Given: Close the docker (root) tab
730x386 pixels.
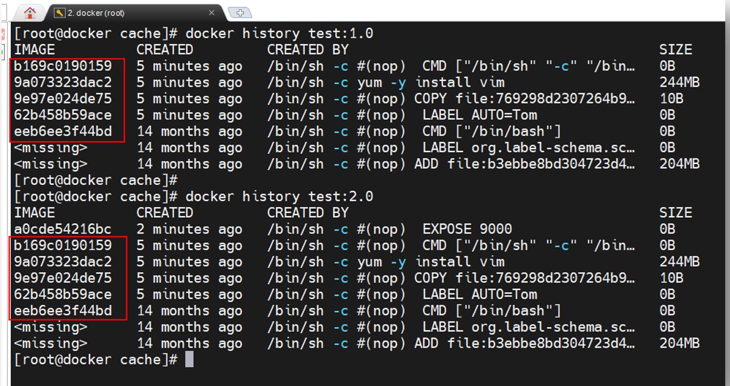Looking at the screenshot, I should coord(212,13).
